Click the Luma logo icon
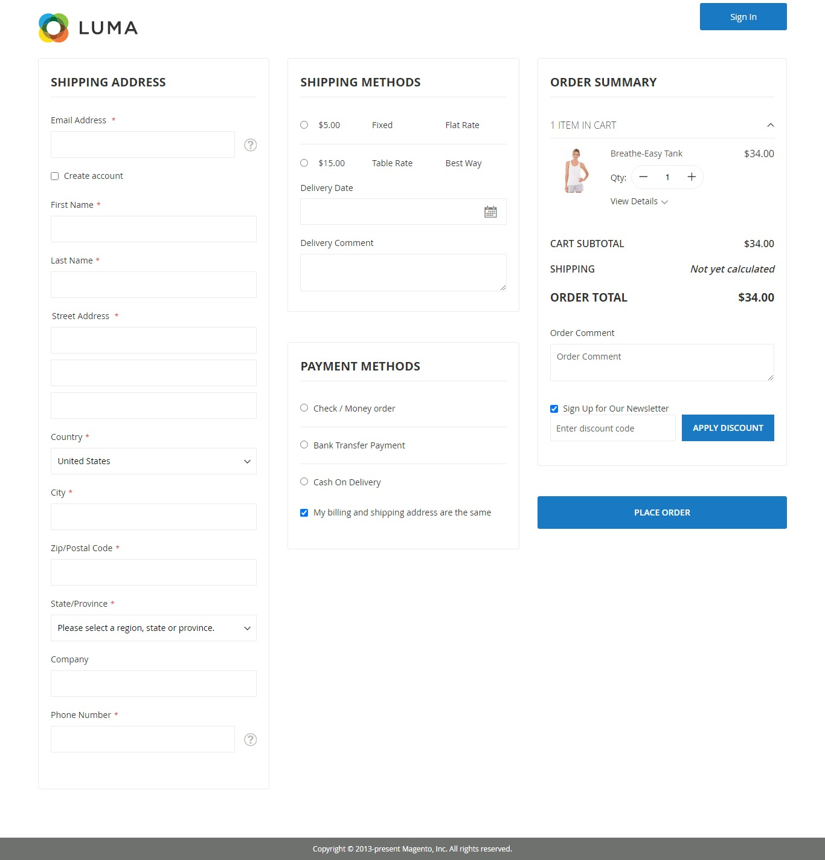825x860 pixels. 54,28
